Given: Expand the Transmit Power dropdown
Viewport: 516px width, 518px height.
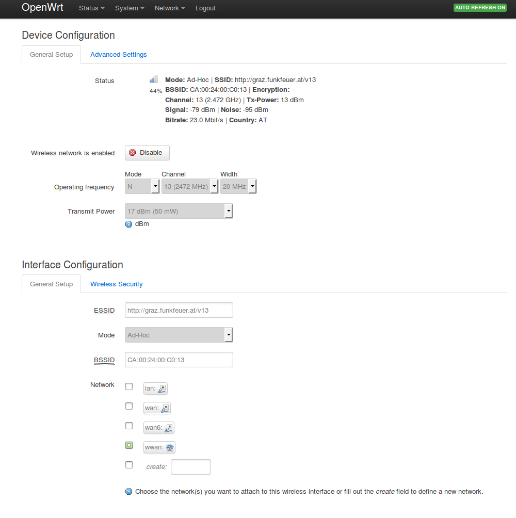Looking at the screenshot, I should click(x=179, y=211).
